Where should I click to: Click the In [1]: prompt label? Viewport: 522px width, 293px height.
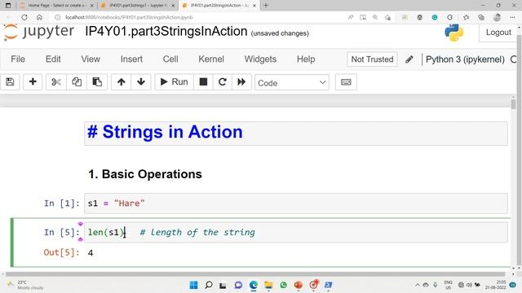[x=62, y=203]
